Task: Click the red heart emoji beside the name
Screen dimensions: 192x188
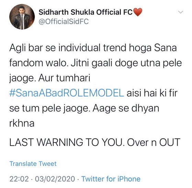Action: 138,12
